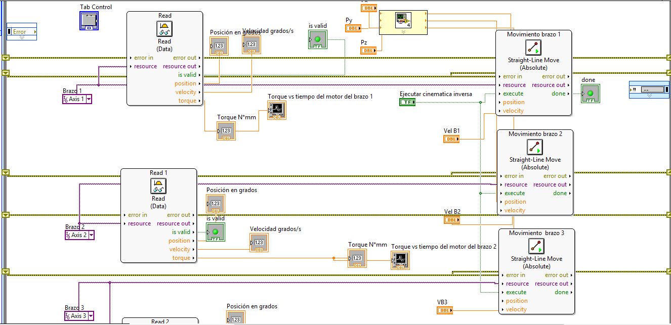Click the VB3 numeric control terminal
The image size is (671, 325).
tap(445, 310)
